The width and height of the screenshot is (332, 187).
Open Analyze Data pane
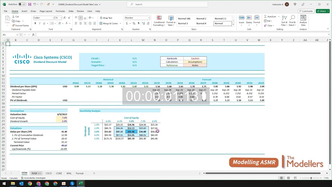click(x=303, y=21)
